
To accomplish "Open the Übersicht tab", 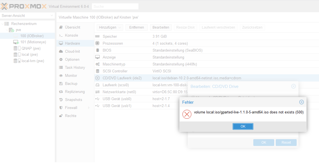I will [75, 27].
